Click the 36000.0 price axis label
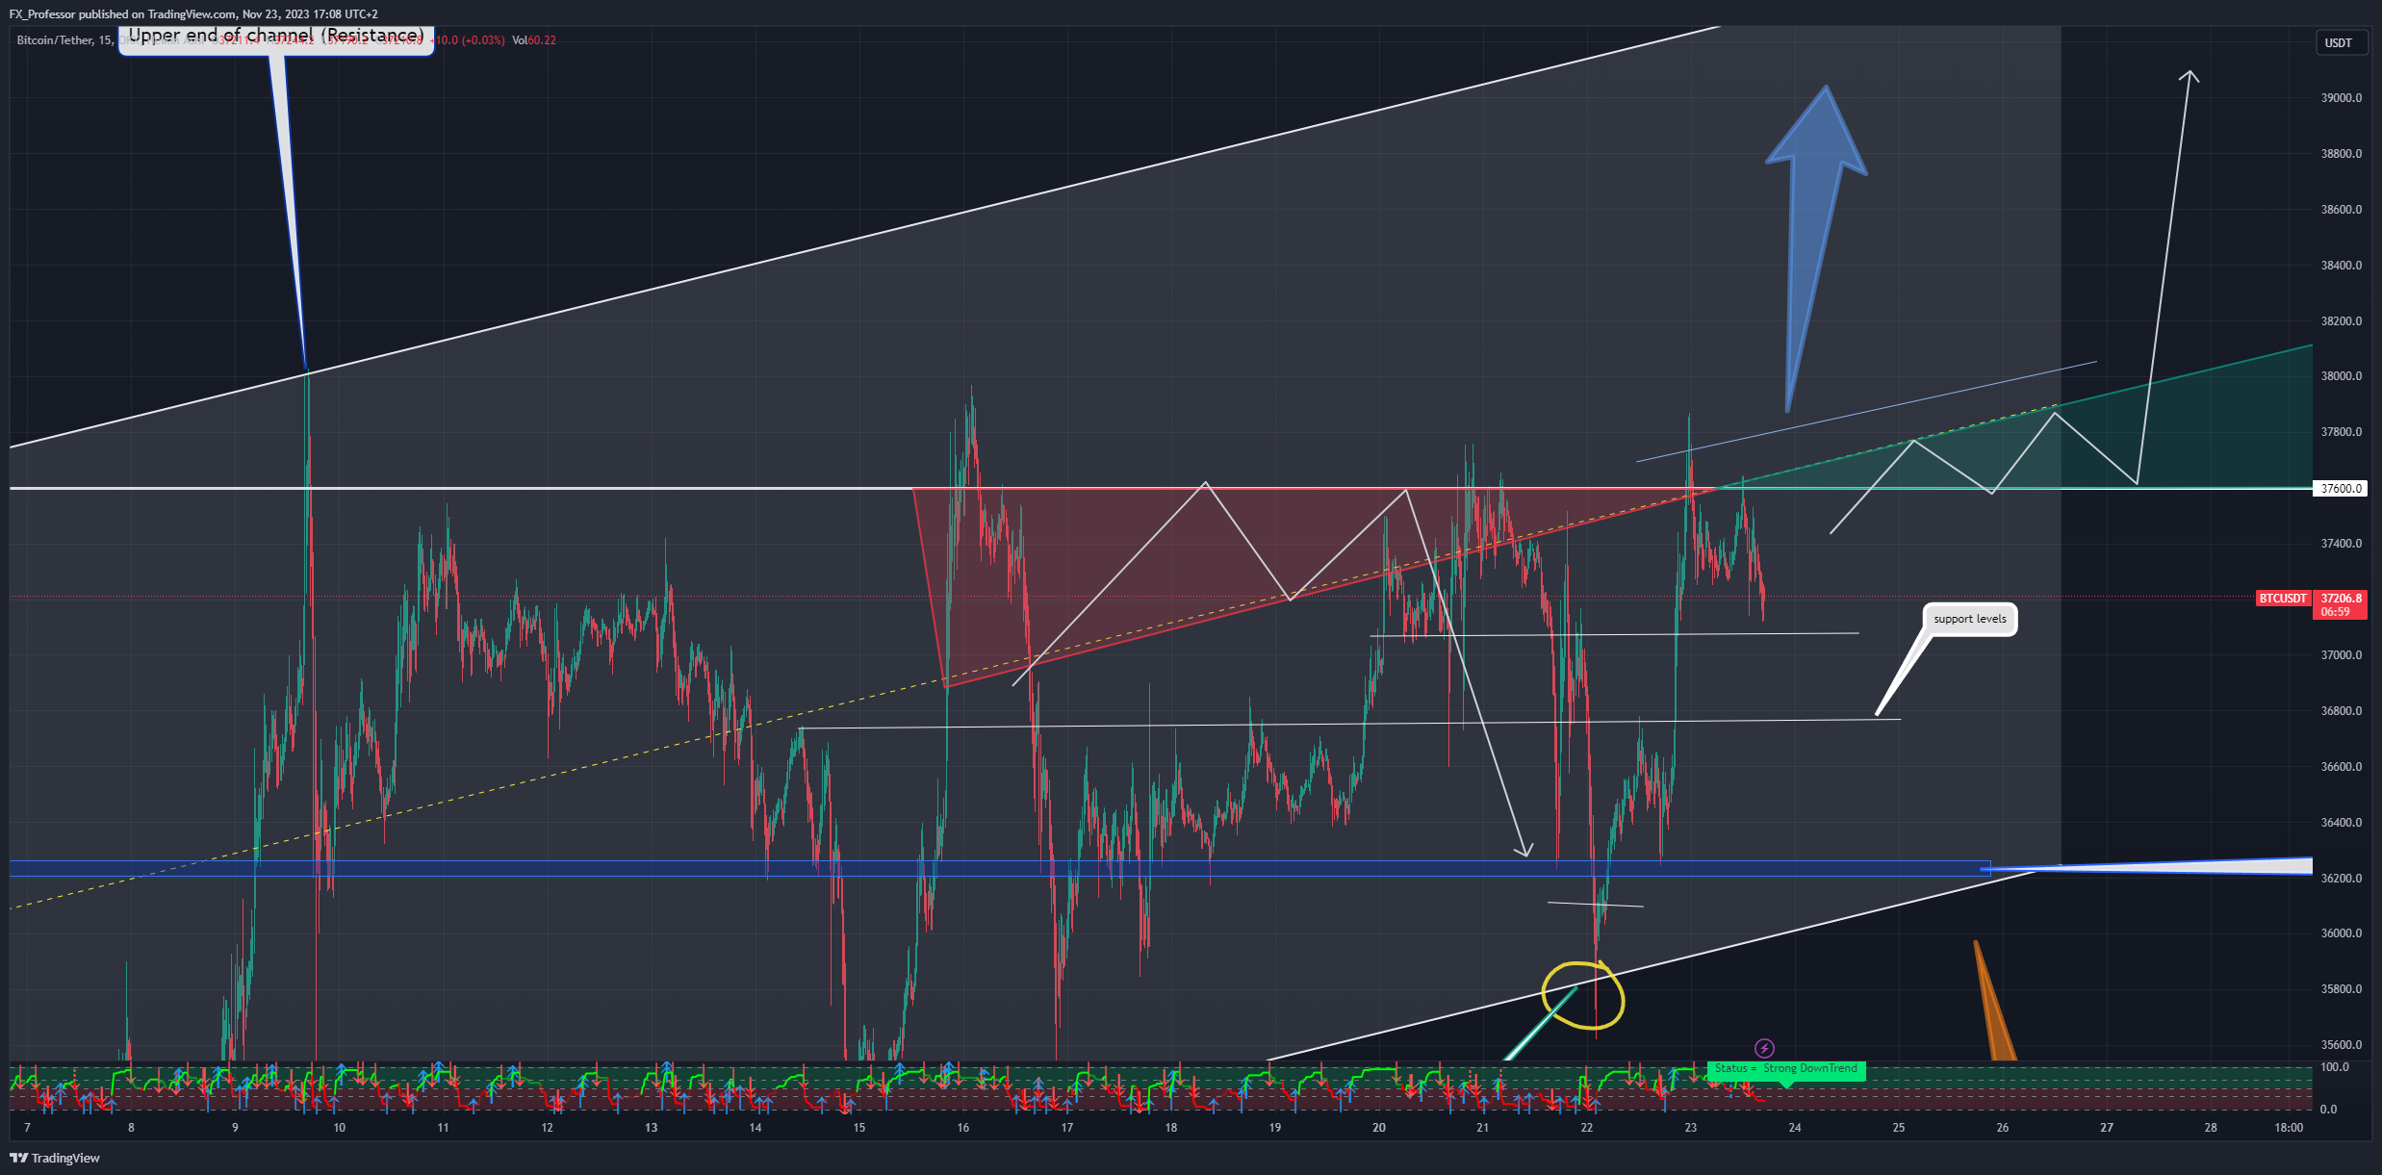Image resolution: width=2382 pixels, height=1175 pixels. pyautogui.click(x=2341, y=933)
